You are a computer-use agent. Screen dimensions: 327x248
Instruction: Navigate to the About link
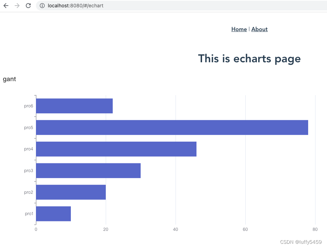259,29
